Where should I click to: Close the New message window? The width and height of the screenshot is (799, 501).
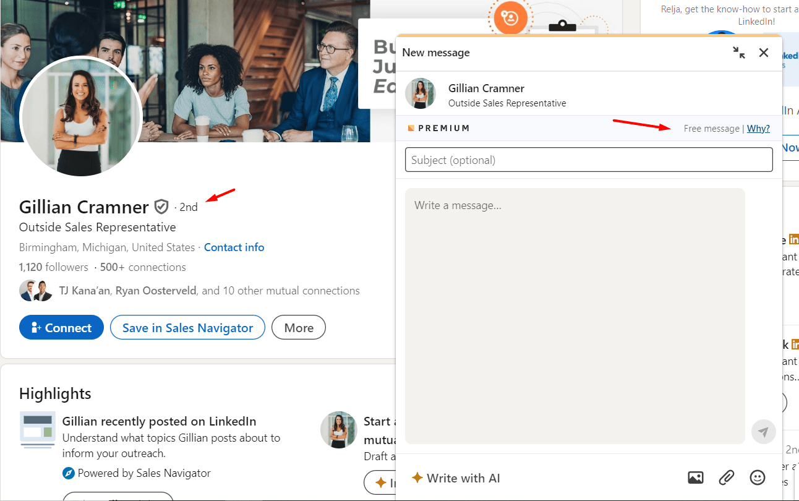point(764,53)
